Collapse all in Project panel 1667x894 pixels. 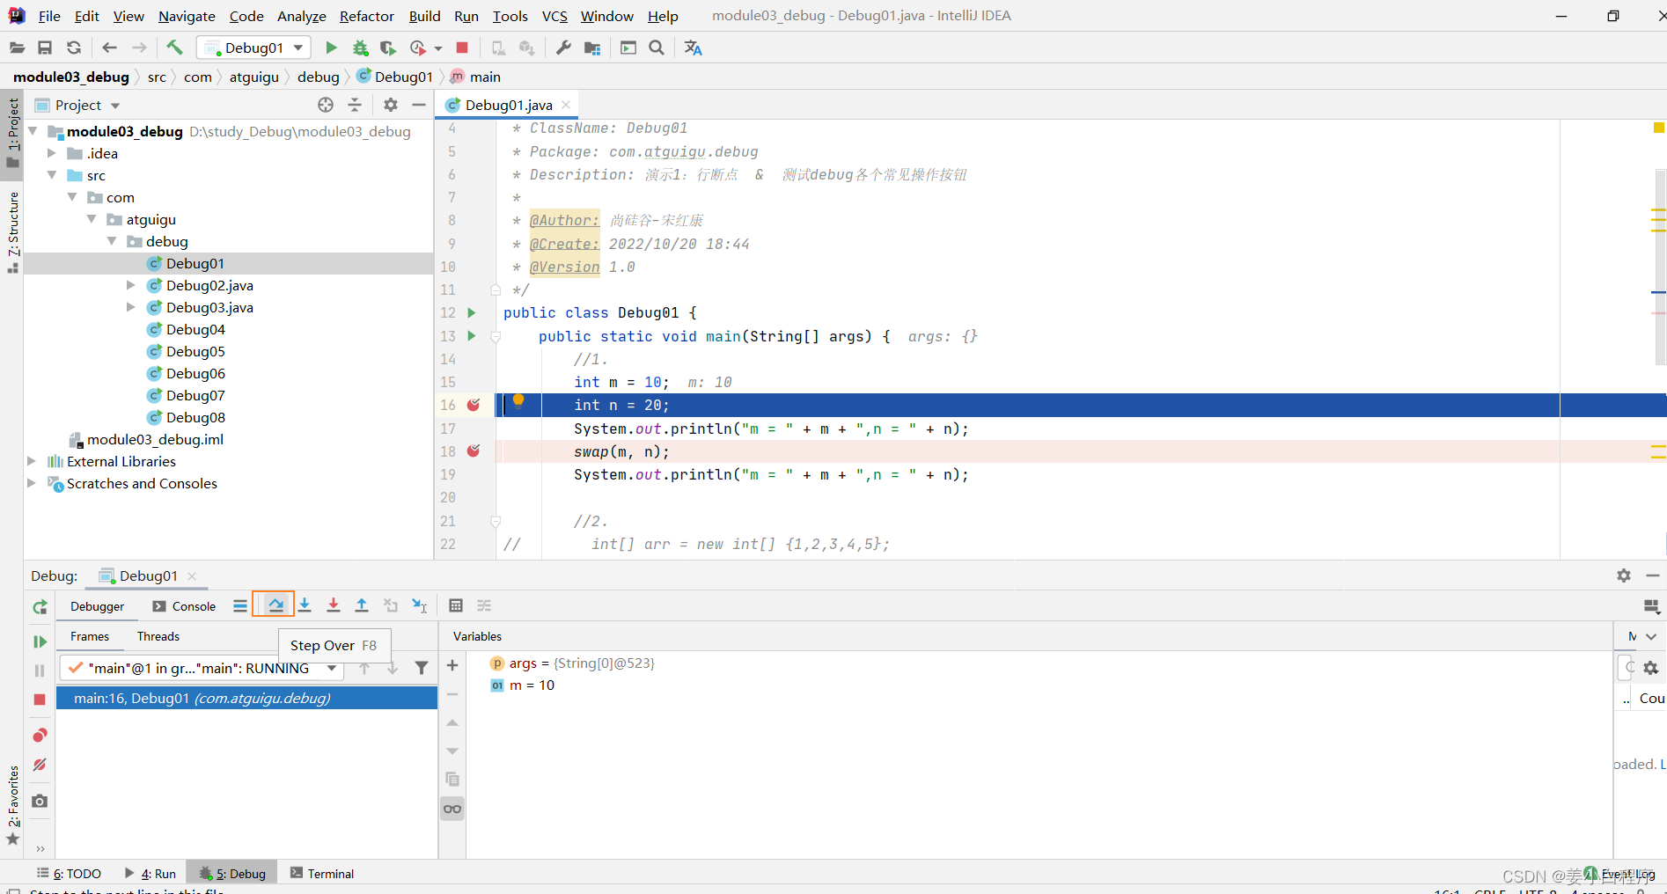pos(355,105)
